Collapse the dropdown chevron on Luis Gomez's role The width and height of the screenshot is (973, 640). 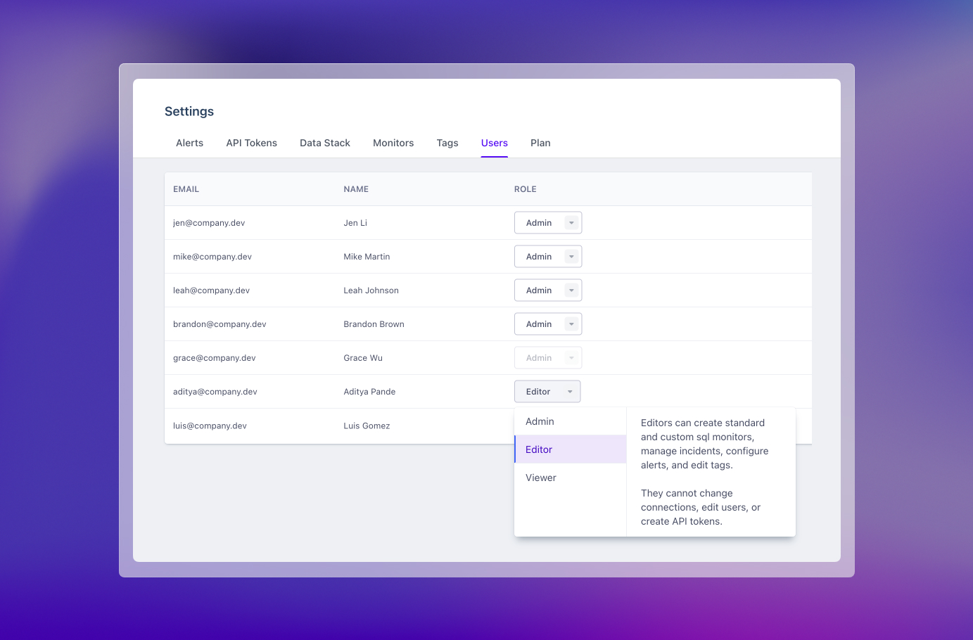[x=571, y=425]
